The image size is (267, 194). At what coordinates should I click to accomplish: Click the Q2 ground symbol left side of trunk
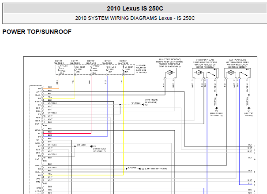(139, 169)
